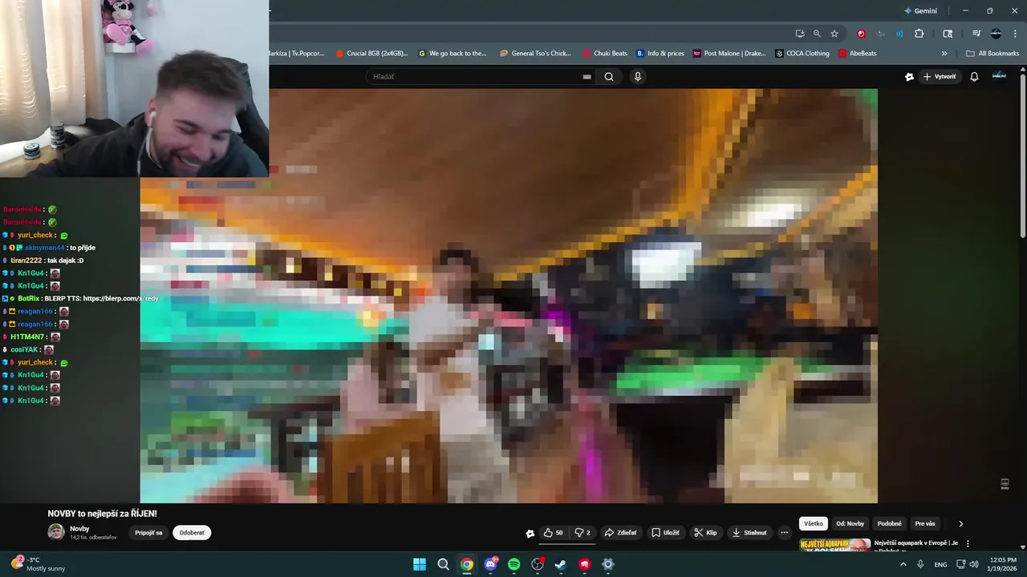Open more actions three-dot button

[x=785, y=533]
